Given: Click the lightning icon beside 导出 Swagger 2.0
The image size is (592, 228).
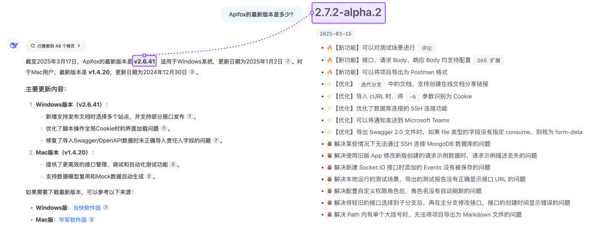Looking at the screenshot, I should pyautogui.click(x=329, y=132).
